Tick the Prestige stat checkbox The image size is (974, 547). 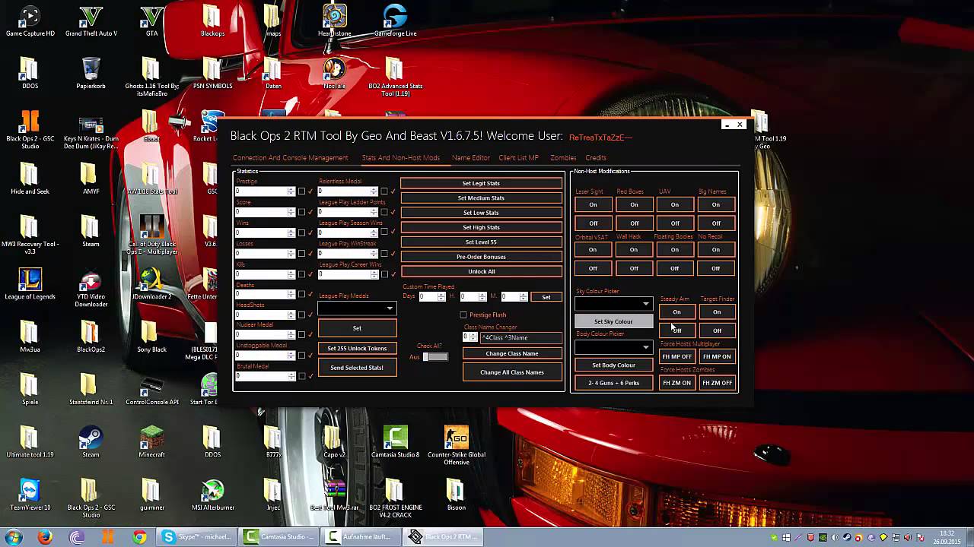(301, 191)
